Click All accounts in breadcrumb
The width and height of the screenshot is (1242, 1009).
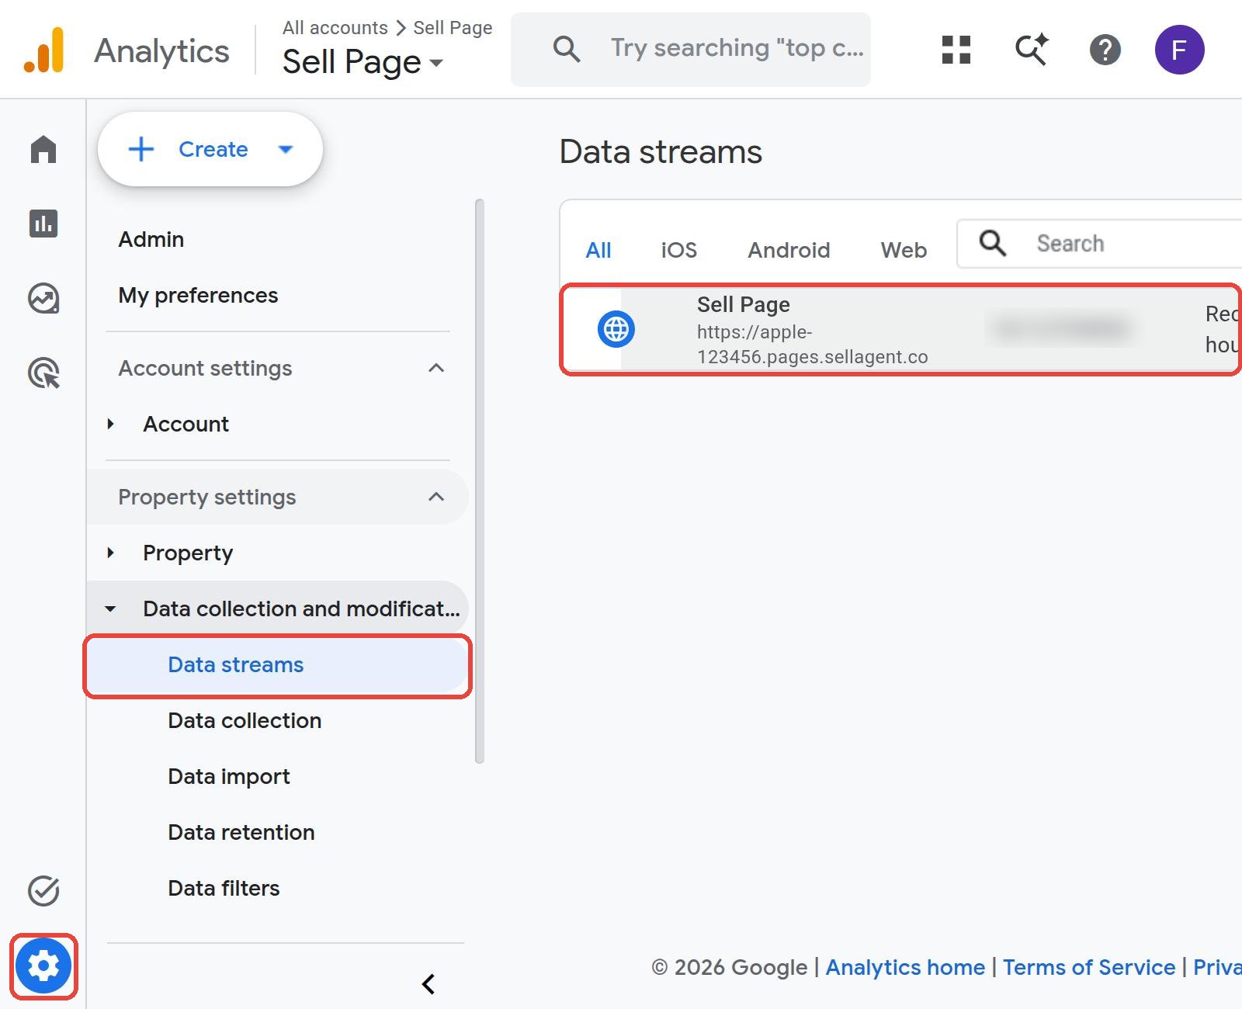[335, 28]
